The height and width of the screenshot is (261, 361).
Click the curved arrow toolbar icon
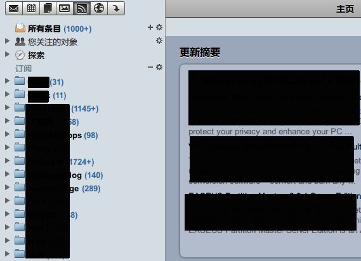coord(116,8)
